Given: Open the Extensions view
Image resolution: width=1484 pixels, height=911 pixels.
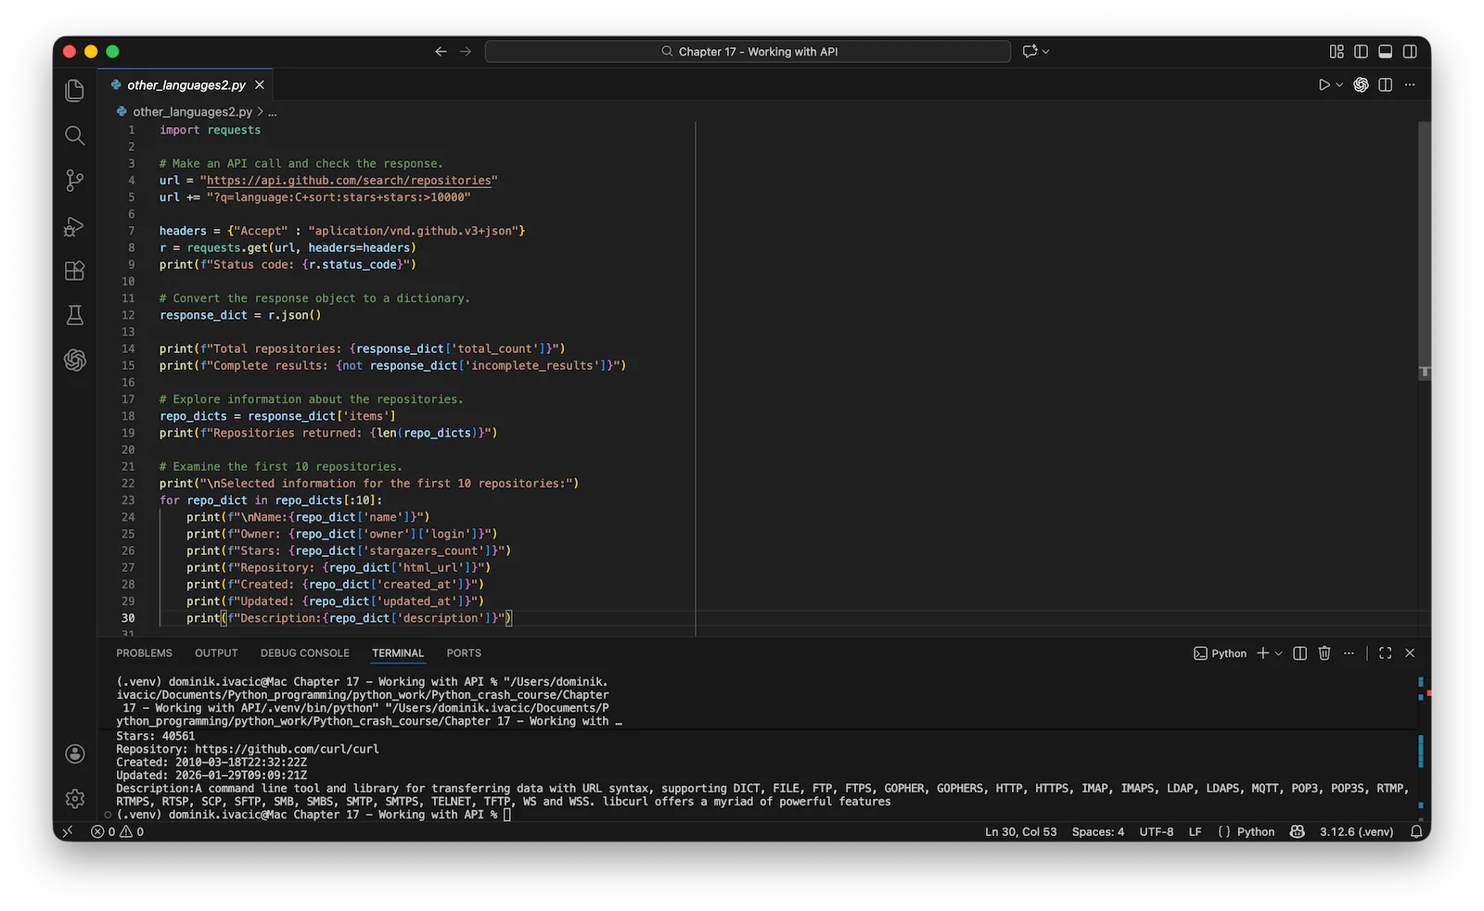Looking at the screenshot, I should (x=75, y=271).
